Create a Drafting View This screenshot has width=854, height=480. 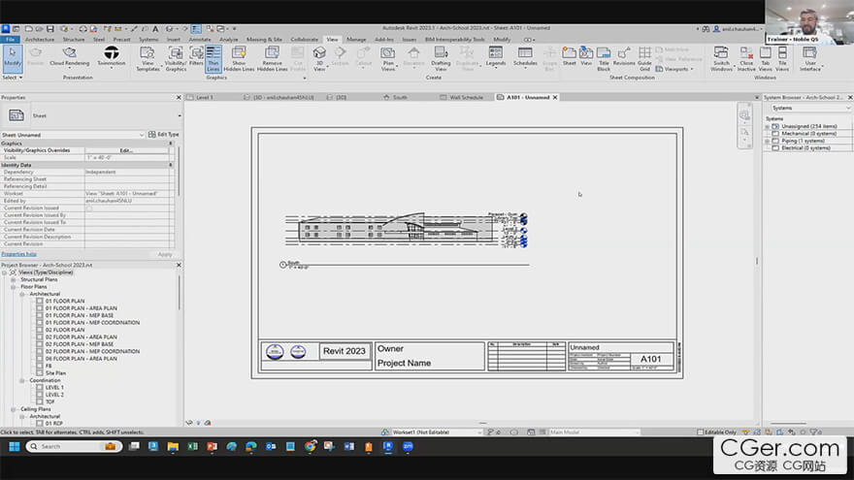[441, 59]
